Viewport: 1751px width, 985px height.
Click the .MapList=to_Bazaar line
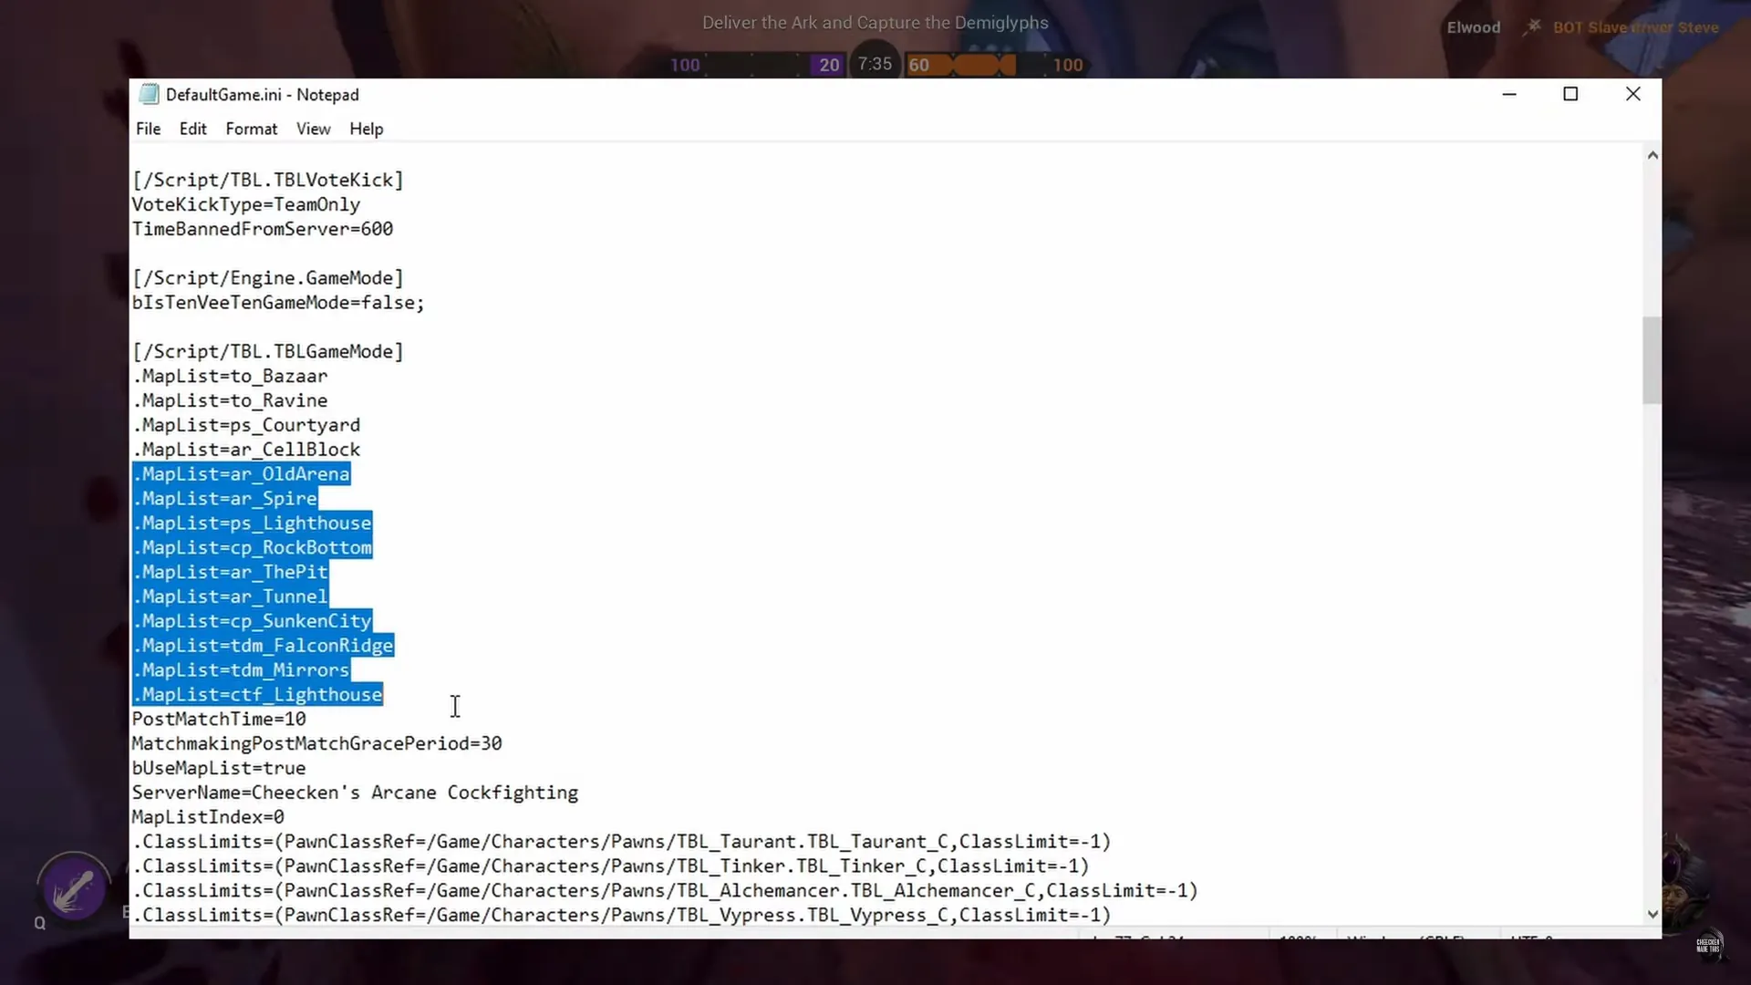[x=230, y=376]
